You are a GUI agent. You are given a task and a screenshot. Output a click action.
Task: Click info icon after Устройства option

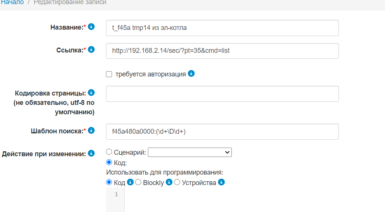[221, 182]
